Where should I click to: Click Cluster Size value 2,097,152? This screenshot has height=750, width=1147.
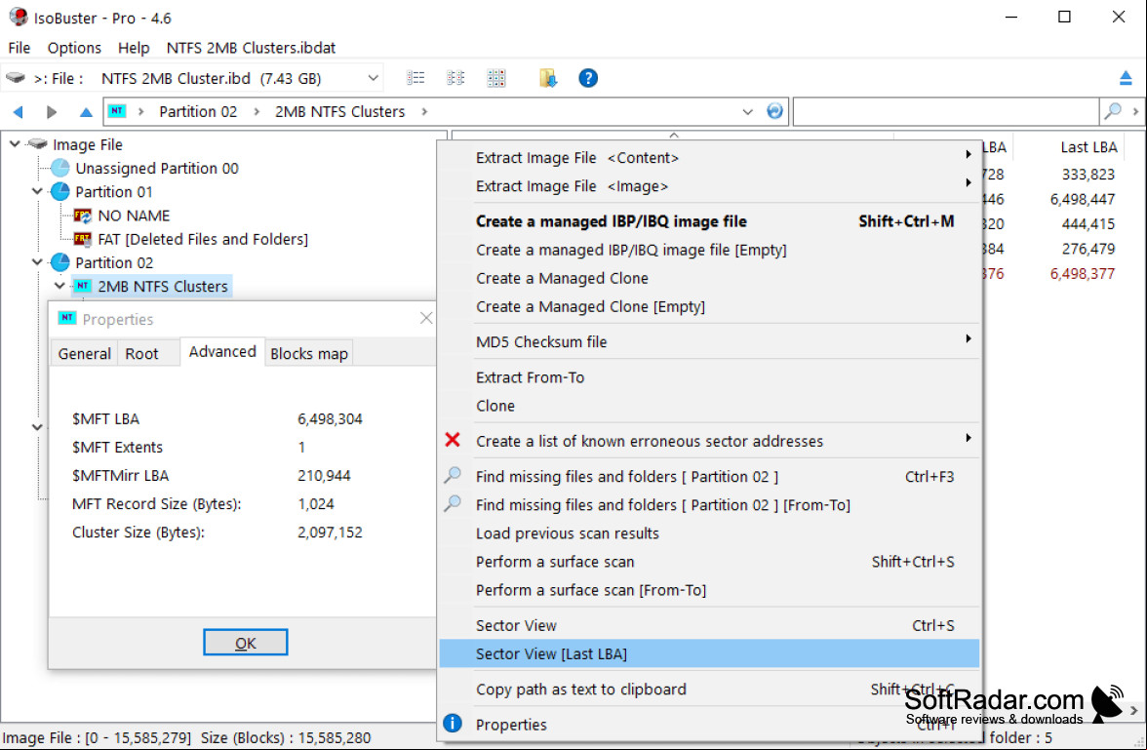[330, 532]
